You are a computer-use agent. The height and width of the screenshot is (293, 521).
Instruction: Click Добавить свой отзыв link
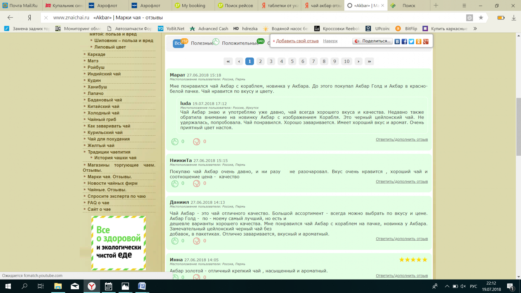(297, 41)
